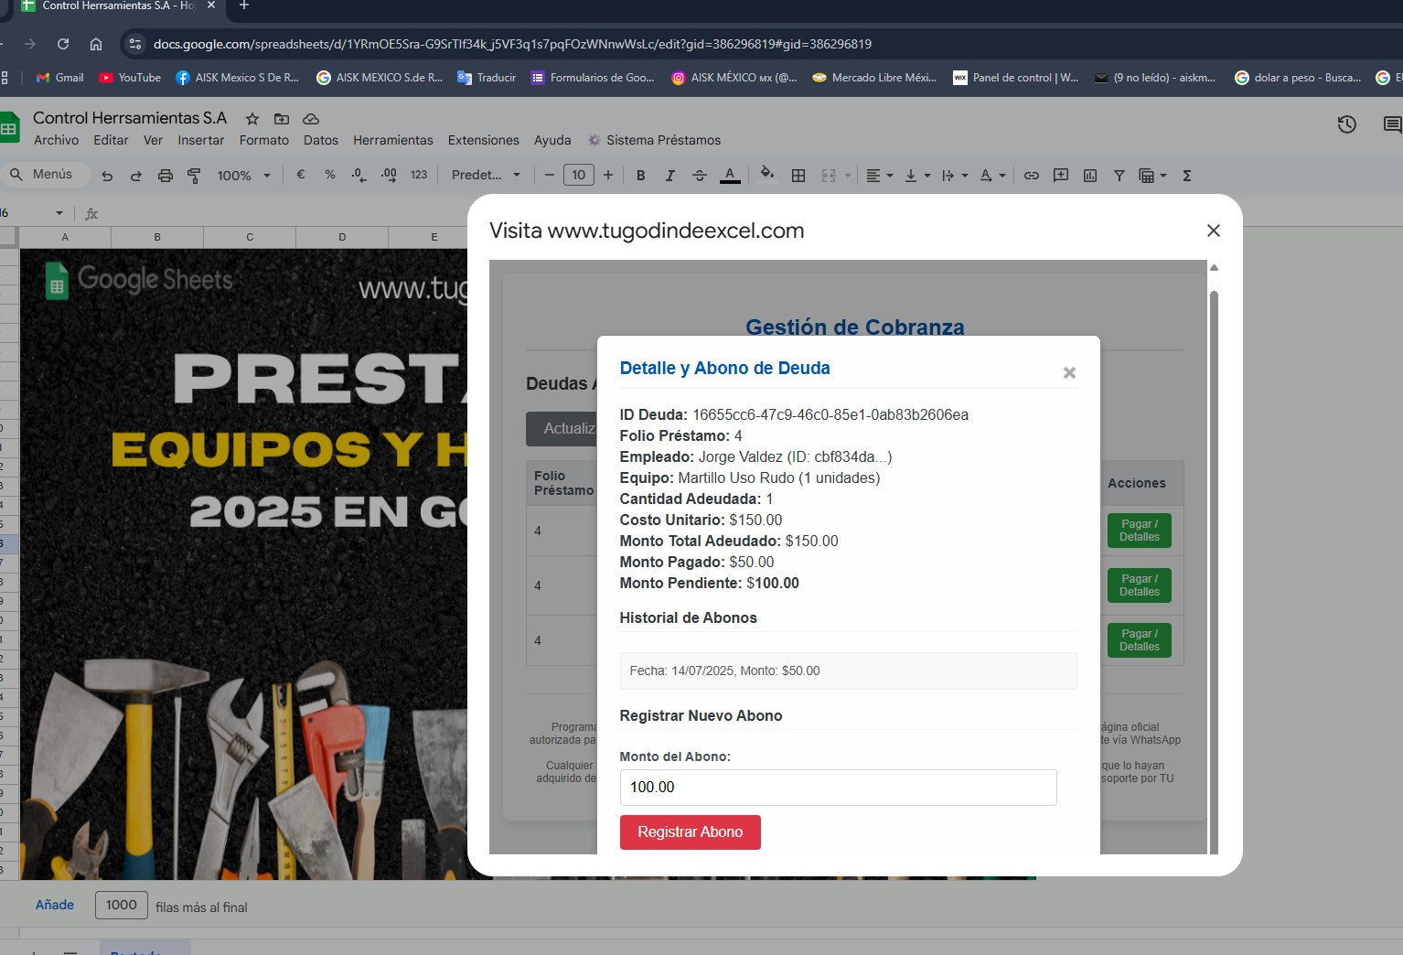Open the Editar menu

click(111, 140)
